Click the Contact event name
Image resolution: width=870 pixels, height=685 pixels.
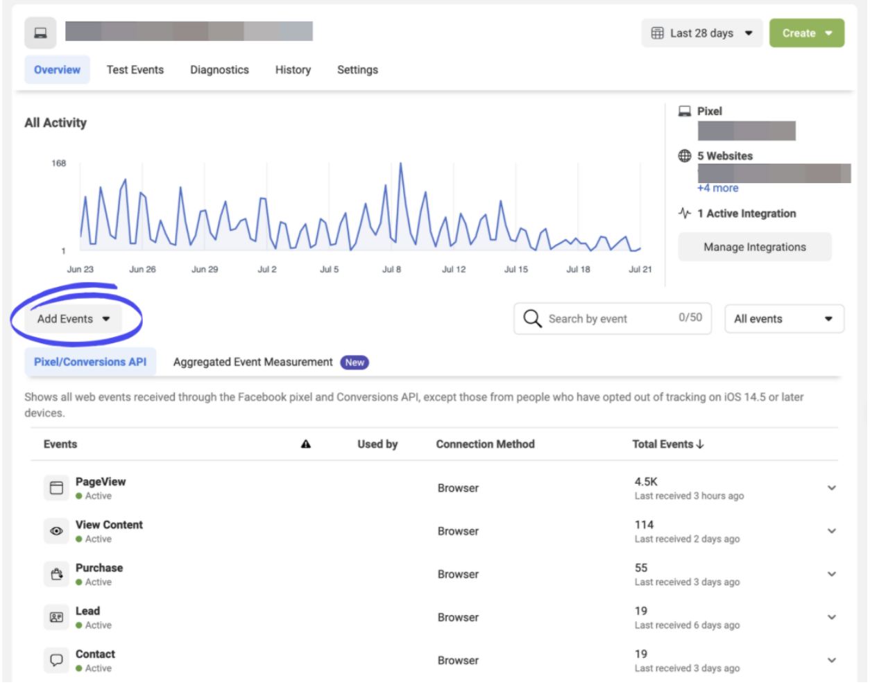coord(95,654)
